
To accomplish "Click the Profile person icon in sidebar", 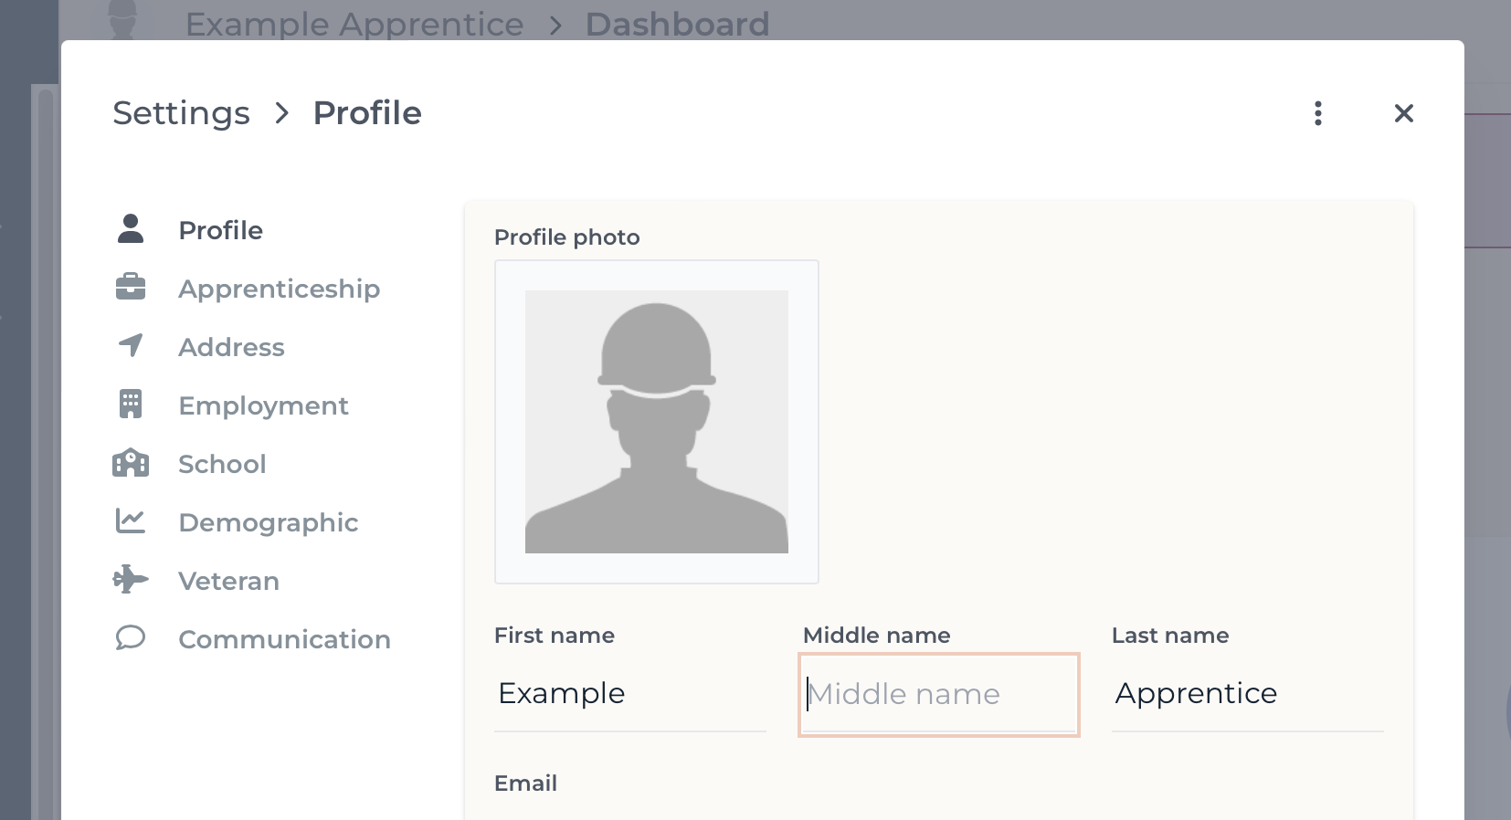I will tap(131, 229).
